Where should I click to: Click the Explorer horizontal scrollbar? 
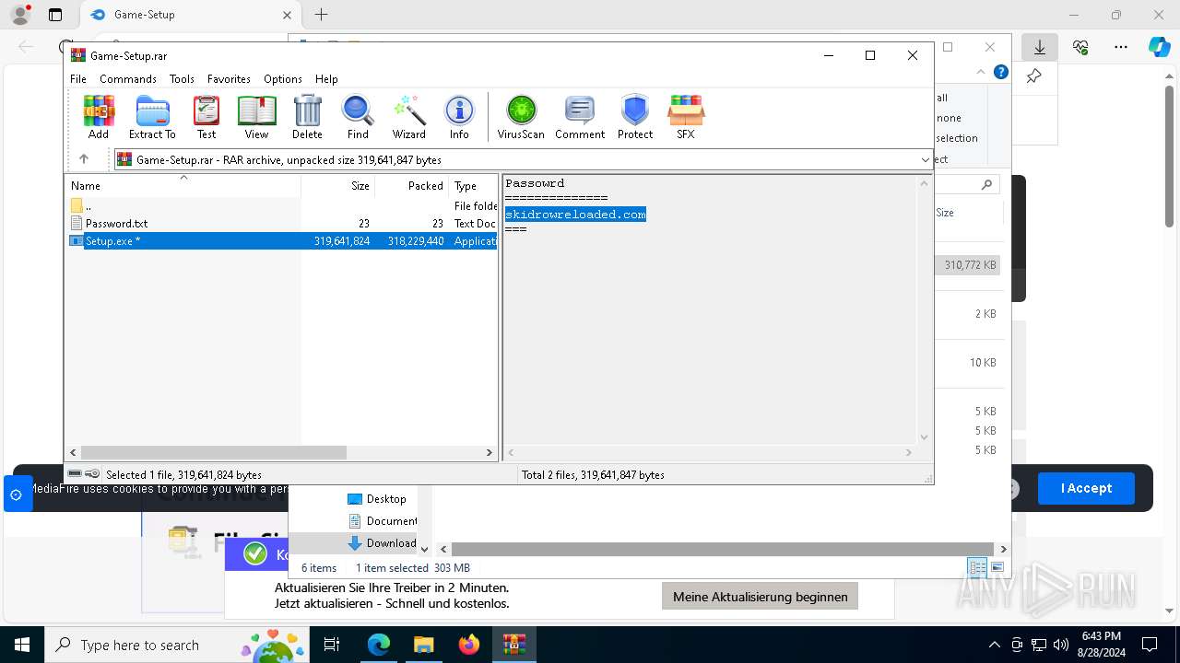[x=722, y=549]
